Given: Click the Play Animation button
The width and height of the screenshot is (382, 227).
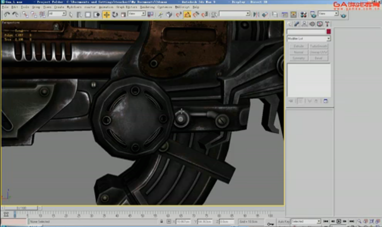Looking at the screenshot, I should tap(338, 222).
